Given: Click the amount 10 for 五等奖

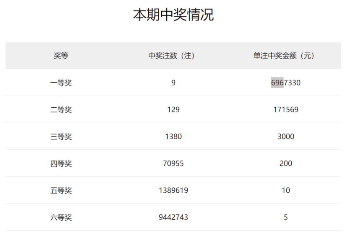Looking at the screenshot, I should click(286, 191).
